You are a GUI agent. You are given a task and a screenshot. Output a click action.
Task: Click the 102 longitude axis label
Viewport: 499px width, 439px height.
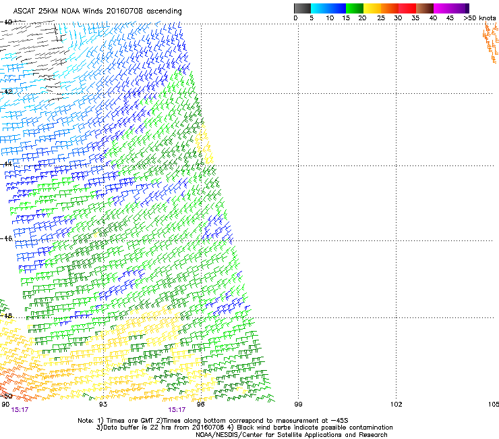pos(396,405)
